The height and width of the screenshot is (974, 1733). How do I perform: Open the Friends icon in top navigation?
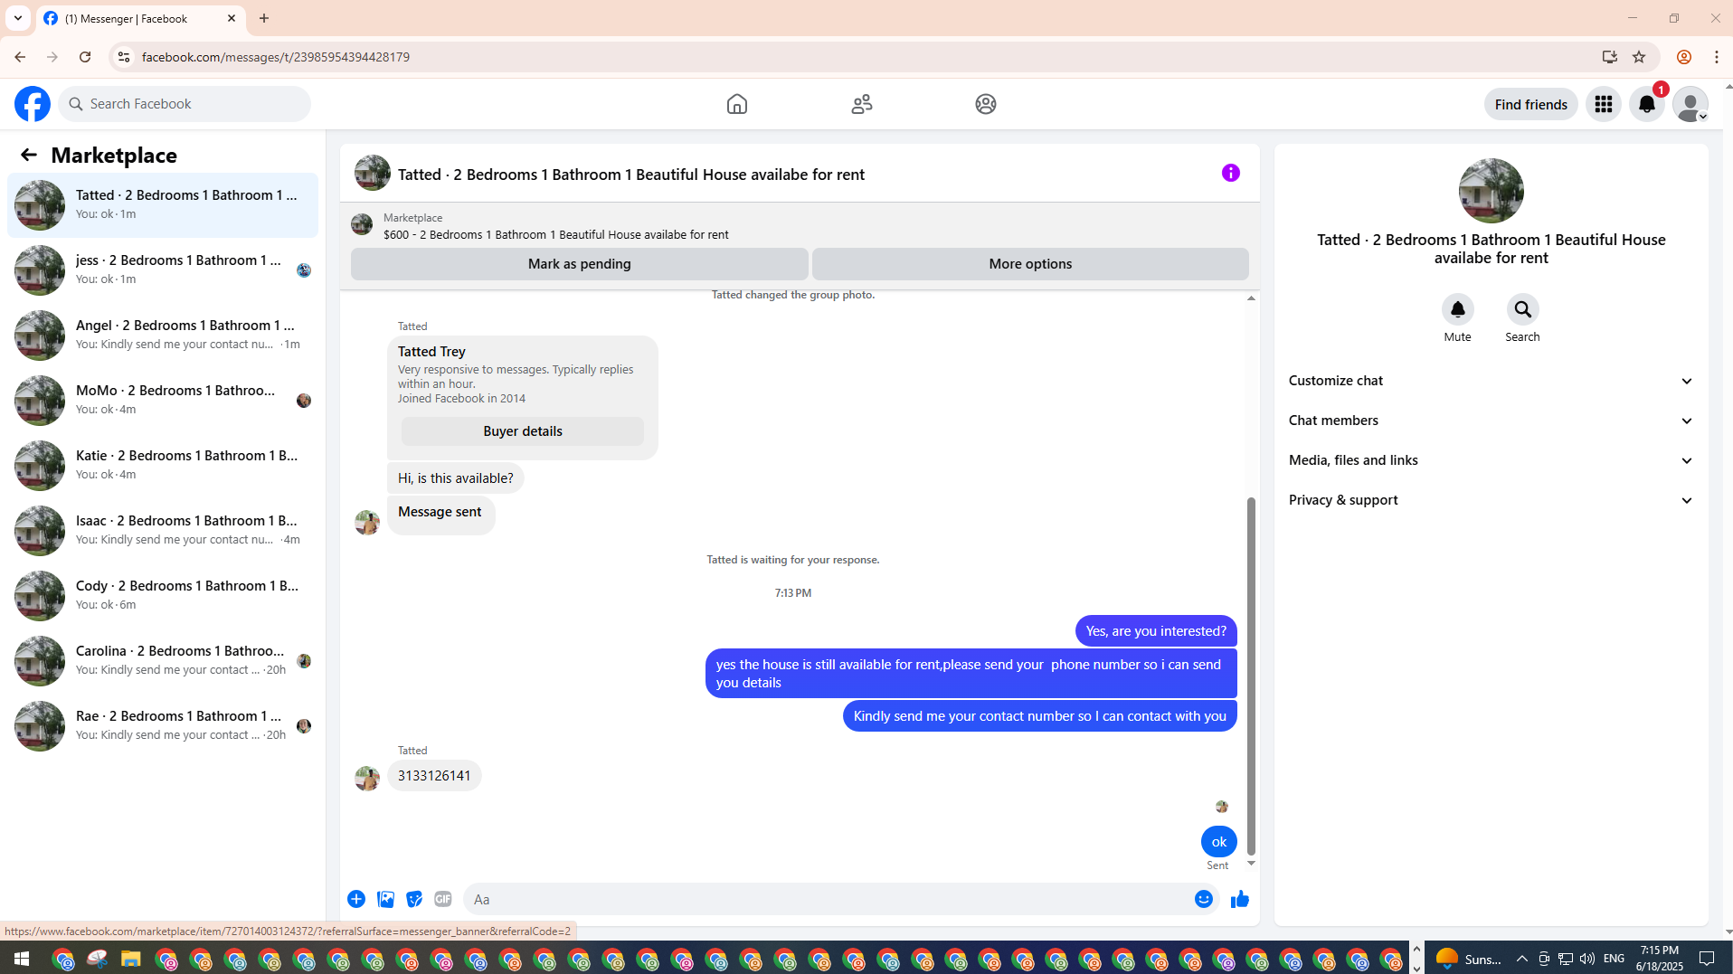[862, 104]
